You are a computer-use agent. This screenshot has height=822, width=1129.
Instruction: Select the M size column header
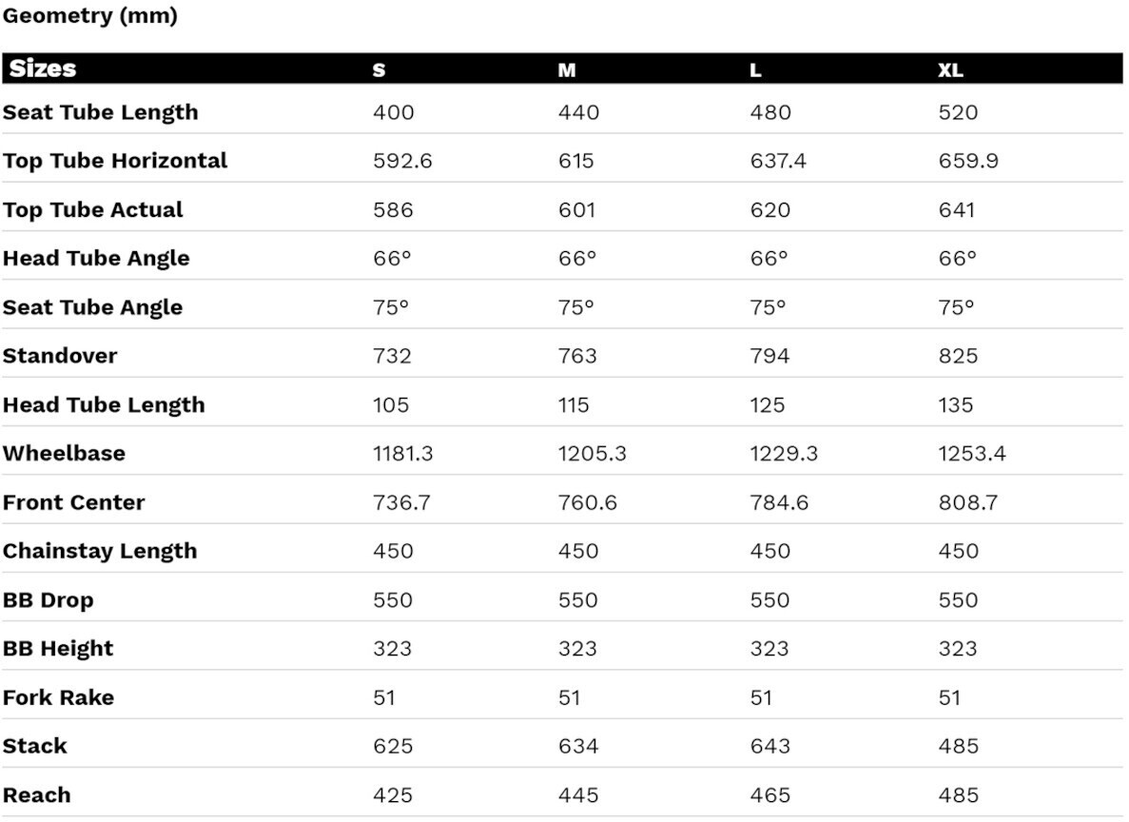point(567,70)
